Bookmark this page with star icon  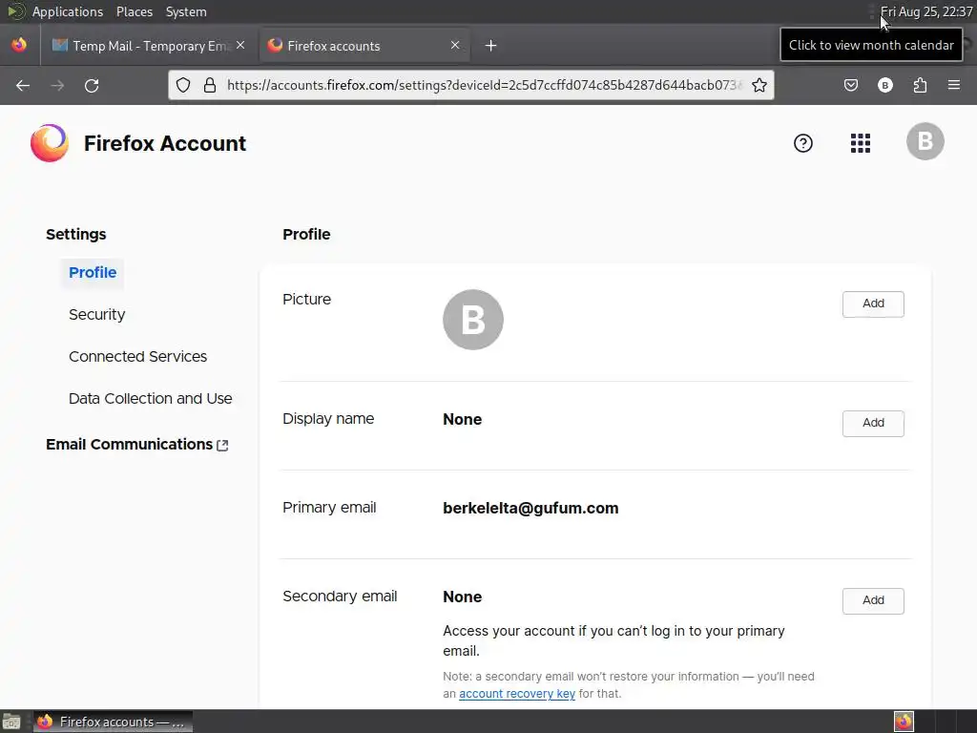tap(759, 85)
